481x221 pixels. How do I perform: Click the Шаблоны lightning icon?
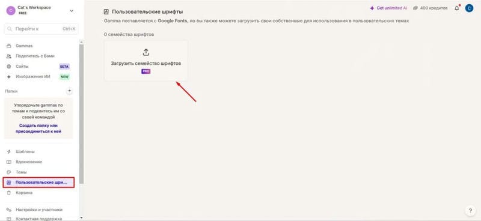9,152
